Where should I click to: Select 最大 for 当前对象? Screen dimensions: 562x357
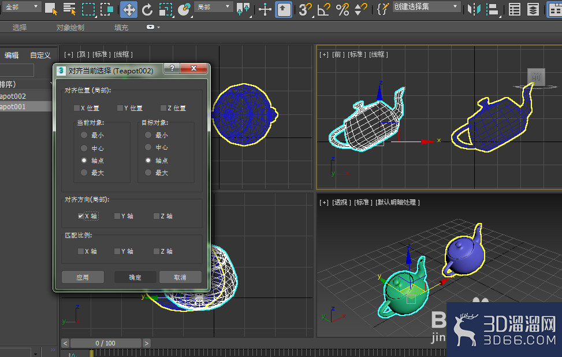(x=84, y=172)
